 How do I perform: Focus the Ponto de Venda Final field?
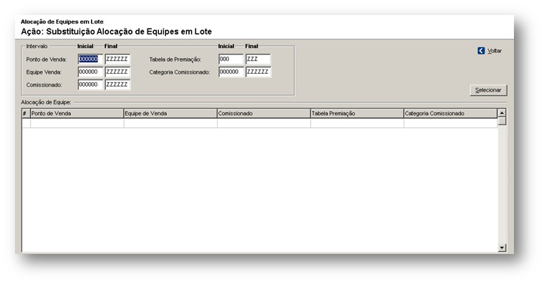point(117,59)
